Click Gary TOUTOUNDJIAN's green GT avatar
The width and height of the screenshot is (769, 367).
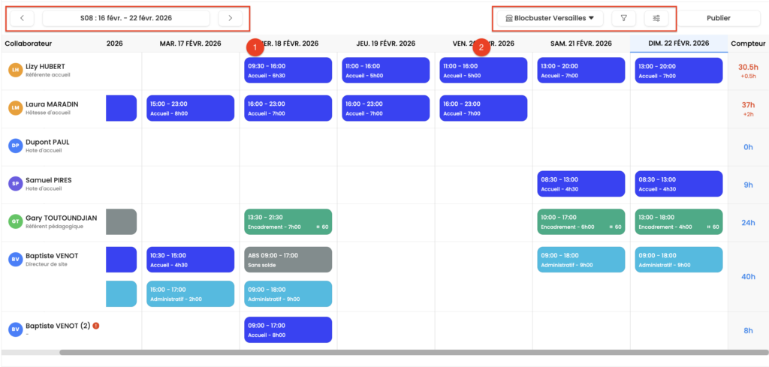coord(15,221)
